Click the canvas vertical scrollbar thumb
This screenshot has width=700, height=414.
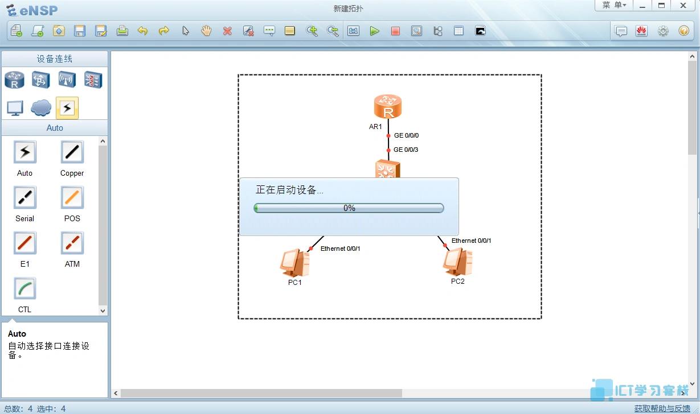pyautogui.click(x=693, y=108)
